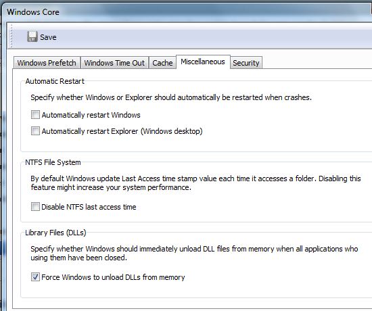Click the Automatic Restart group title

click(55, 81)
